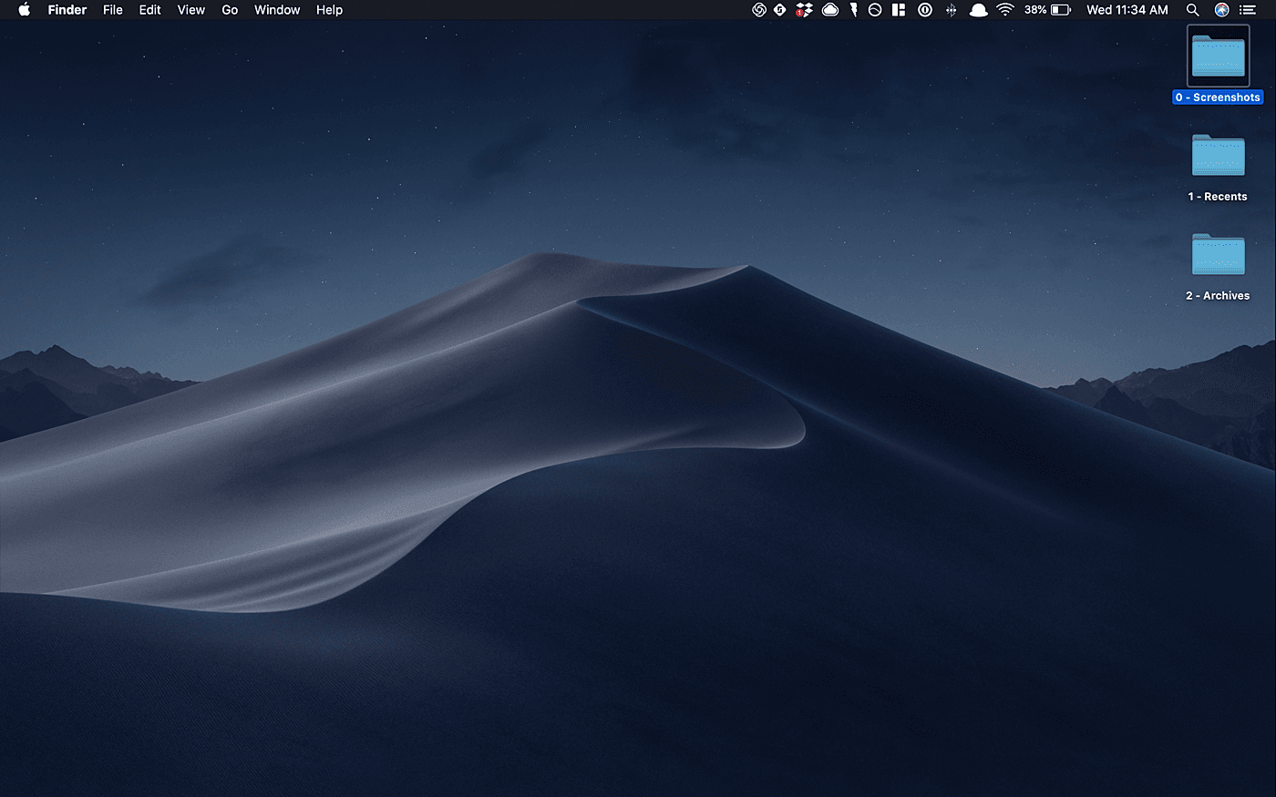The image size is (1276, 797).
Task: Click the window-layout grid menu bar icon
Action: click(899, 10)
